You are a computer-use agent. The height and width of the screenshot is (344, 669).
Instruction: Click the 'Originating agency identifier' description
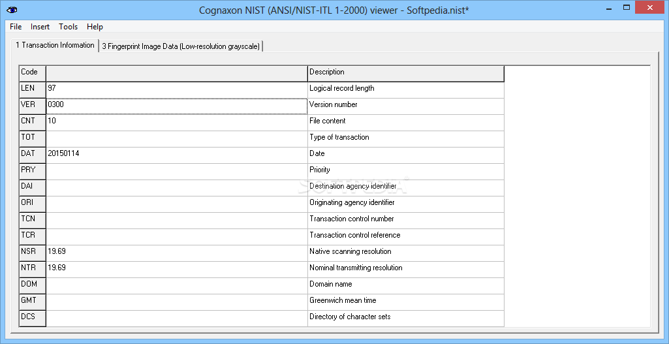pyautogui.click(x=406, y=204)
